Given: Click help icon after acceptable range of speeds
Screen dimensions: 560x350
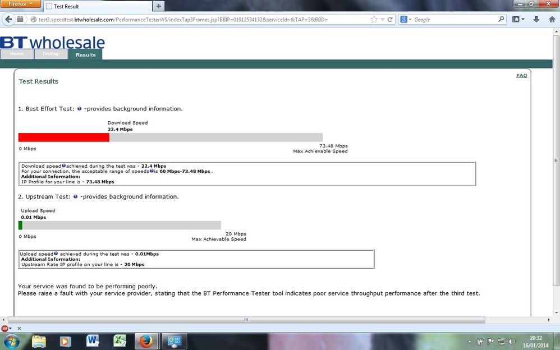Looking at the screenshot, I should tap(152, 171).
